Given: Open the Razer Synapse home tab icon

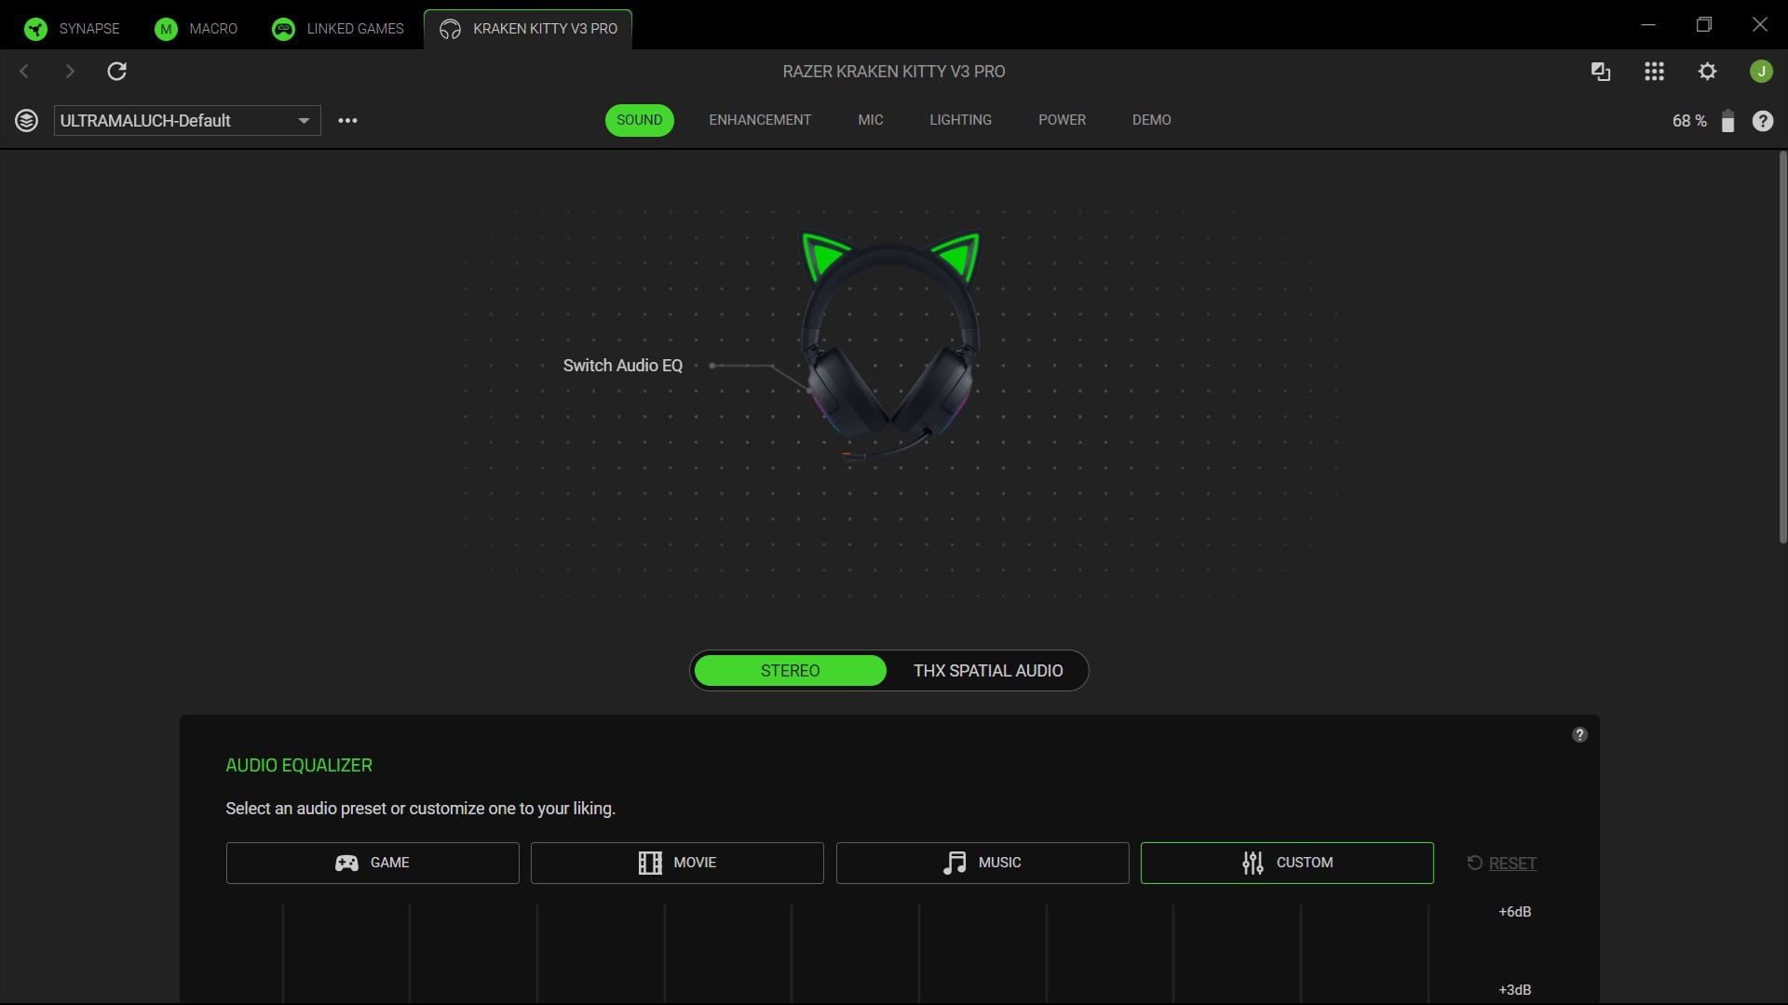Looking at the screenshot, I should tap(35, 28).
